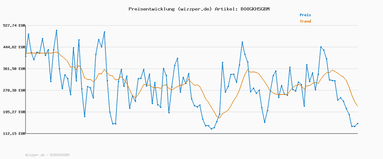This screenshot has height=159, width=383.
Task: Click the Wizzper.de footer watermark text
Action: point(47,155)
